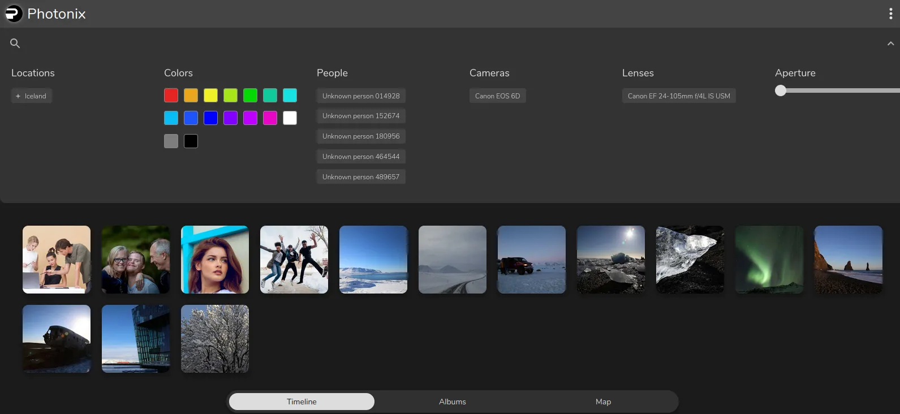Choose the white color swatch

(290, 118)
